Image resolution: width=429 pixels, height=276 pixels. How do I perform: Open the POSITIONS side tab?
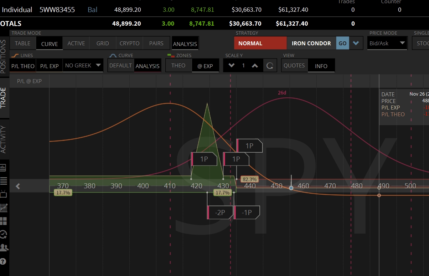click(x=4, y=56)
